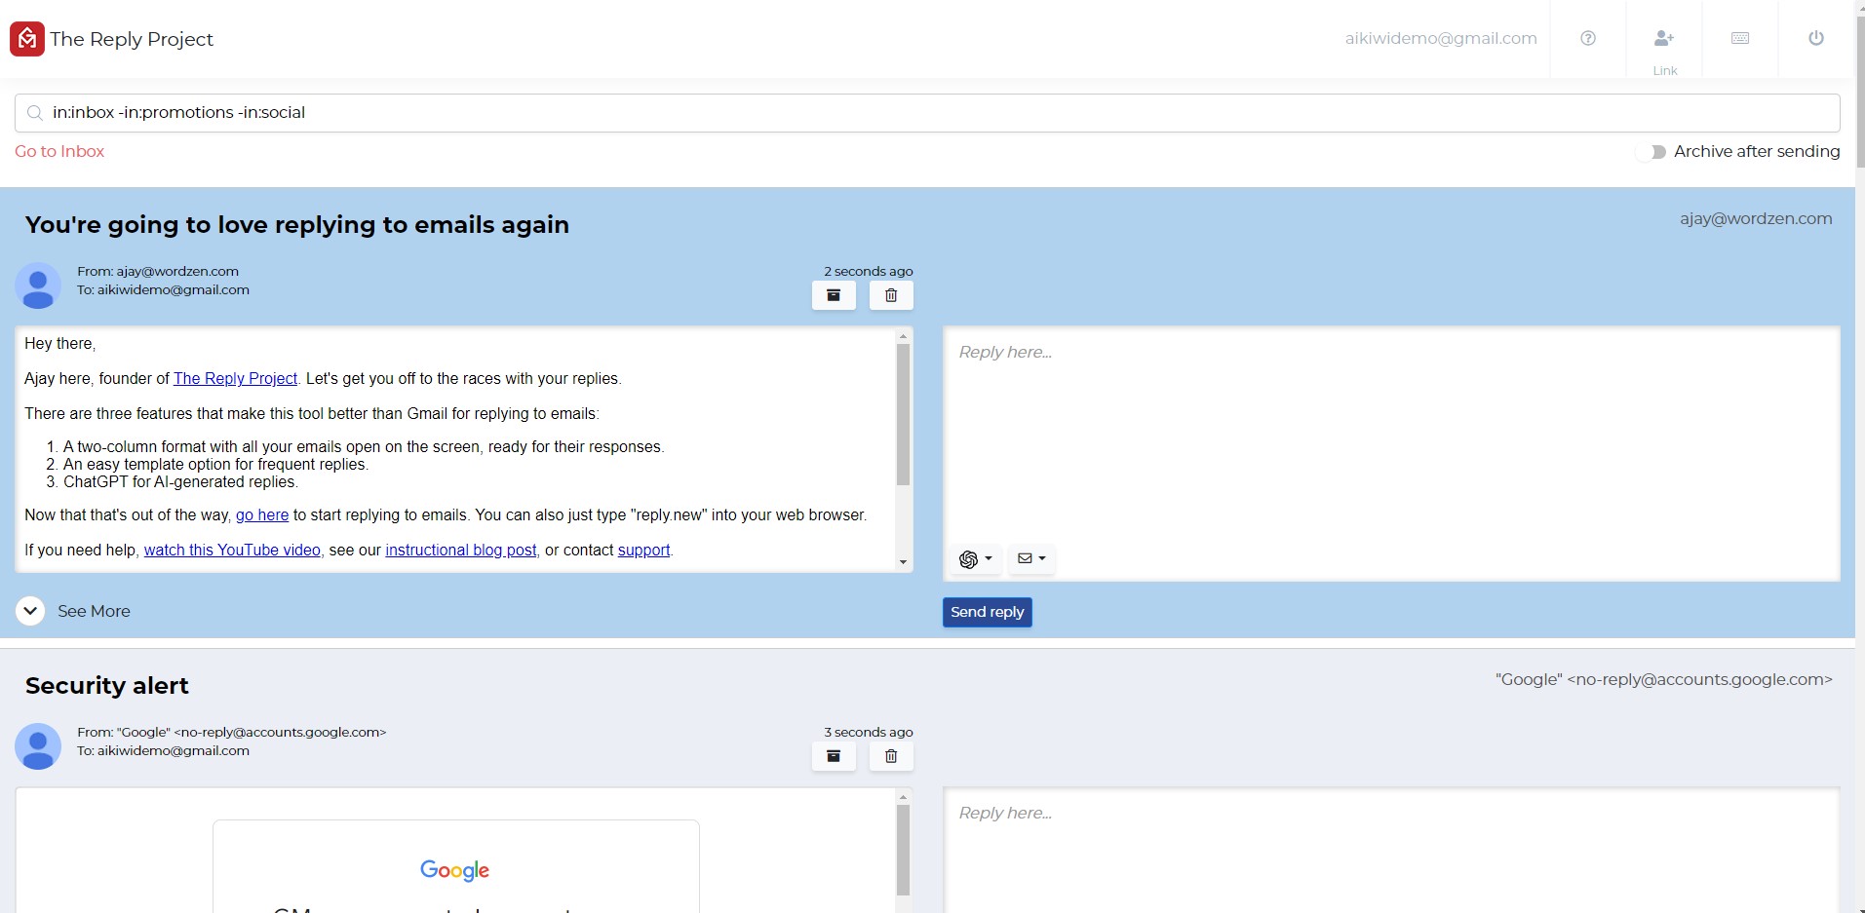This screenshot has width=1865, height=913.
Task: Click the Google sender avatar icon
Action: pos(38,746)
